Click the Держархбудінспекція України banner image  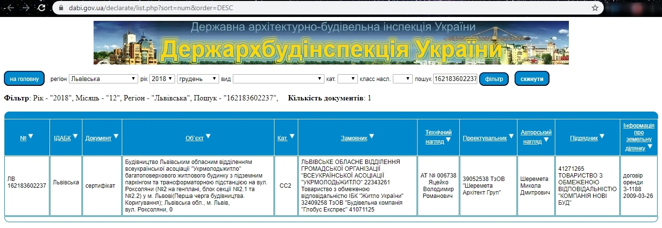tap(331, 43)
